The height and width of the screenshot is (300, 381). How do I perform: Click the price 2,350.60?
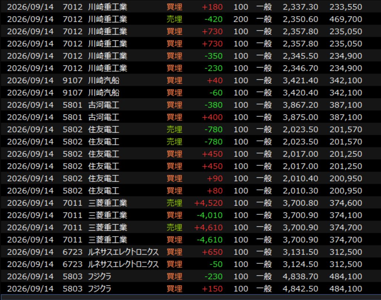pyautogui.click(x=300, y=19)
